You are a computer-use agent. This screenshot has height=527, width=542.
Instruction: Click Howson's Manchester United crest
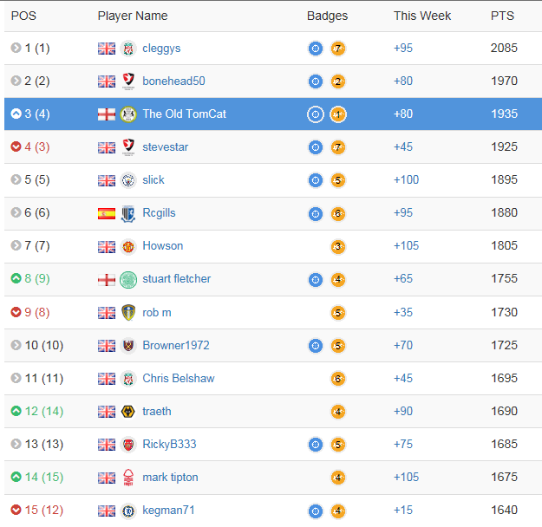click(x=128, y=246)
